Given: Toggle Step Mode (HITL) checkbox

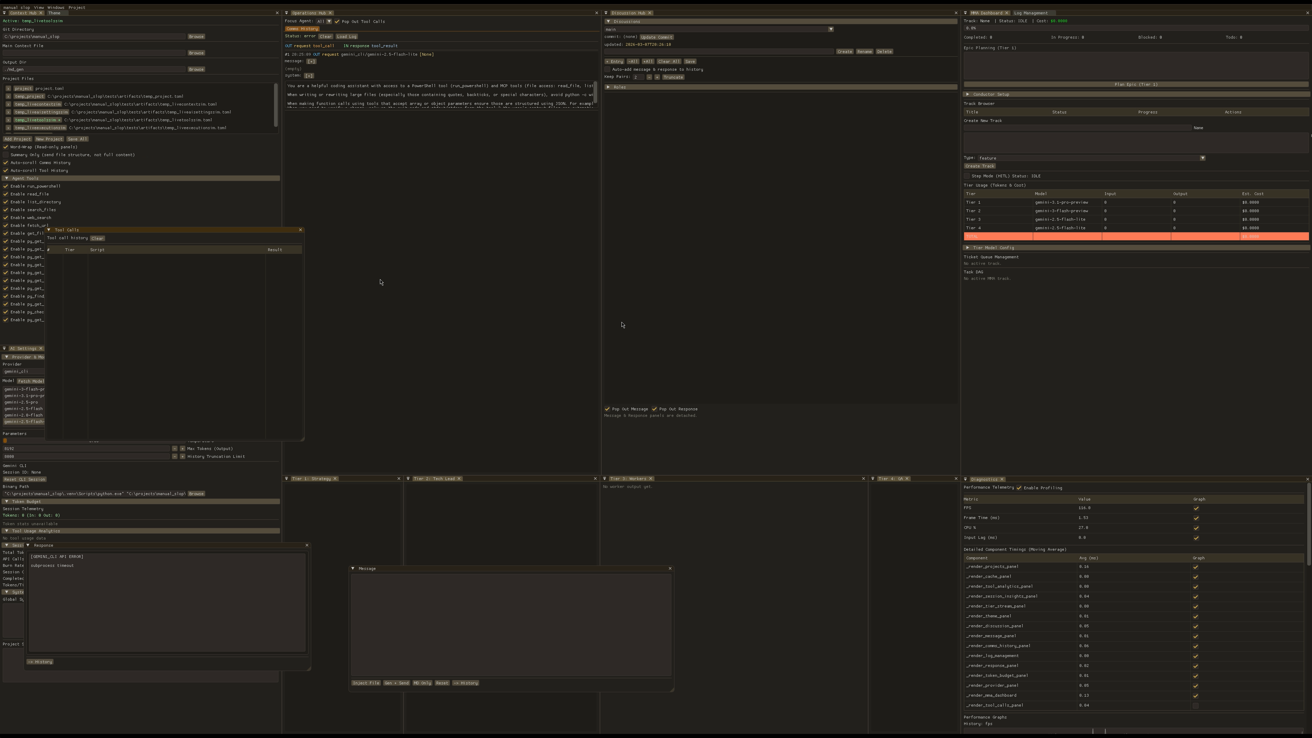Looking at the screenshot, I should pos(967,176).
